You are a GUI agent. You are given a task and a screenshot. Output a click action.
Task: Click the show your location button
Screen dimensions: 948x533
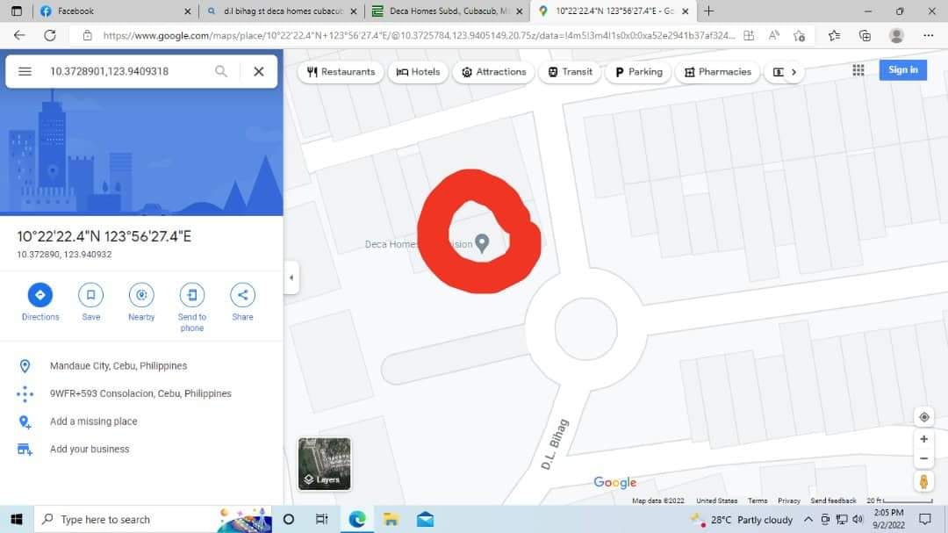coord(923,416)
